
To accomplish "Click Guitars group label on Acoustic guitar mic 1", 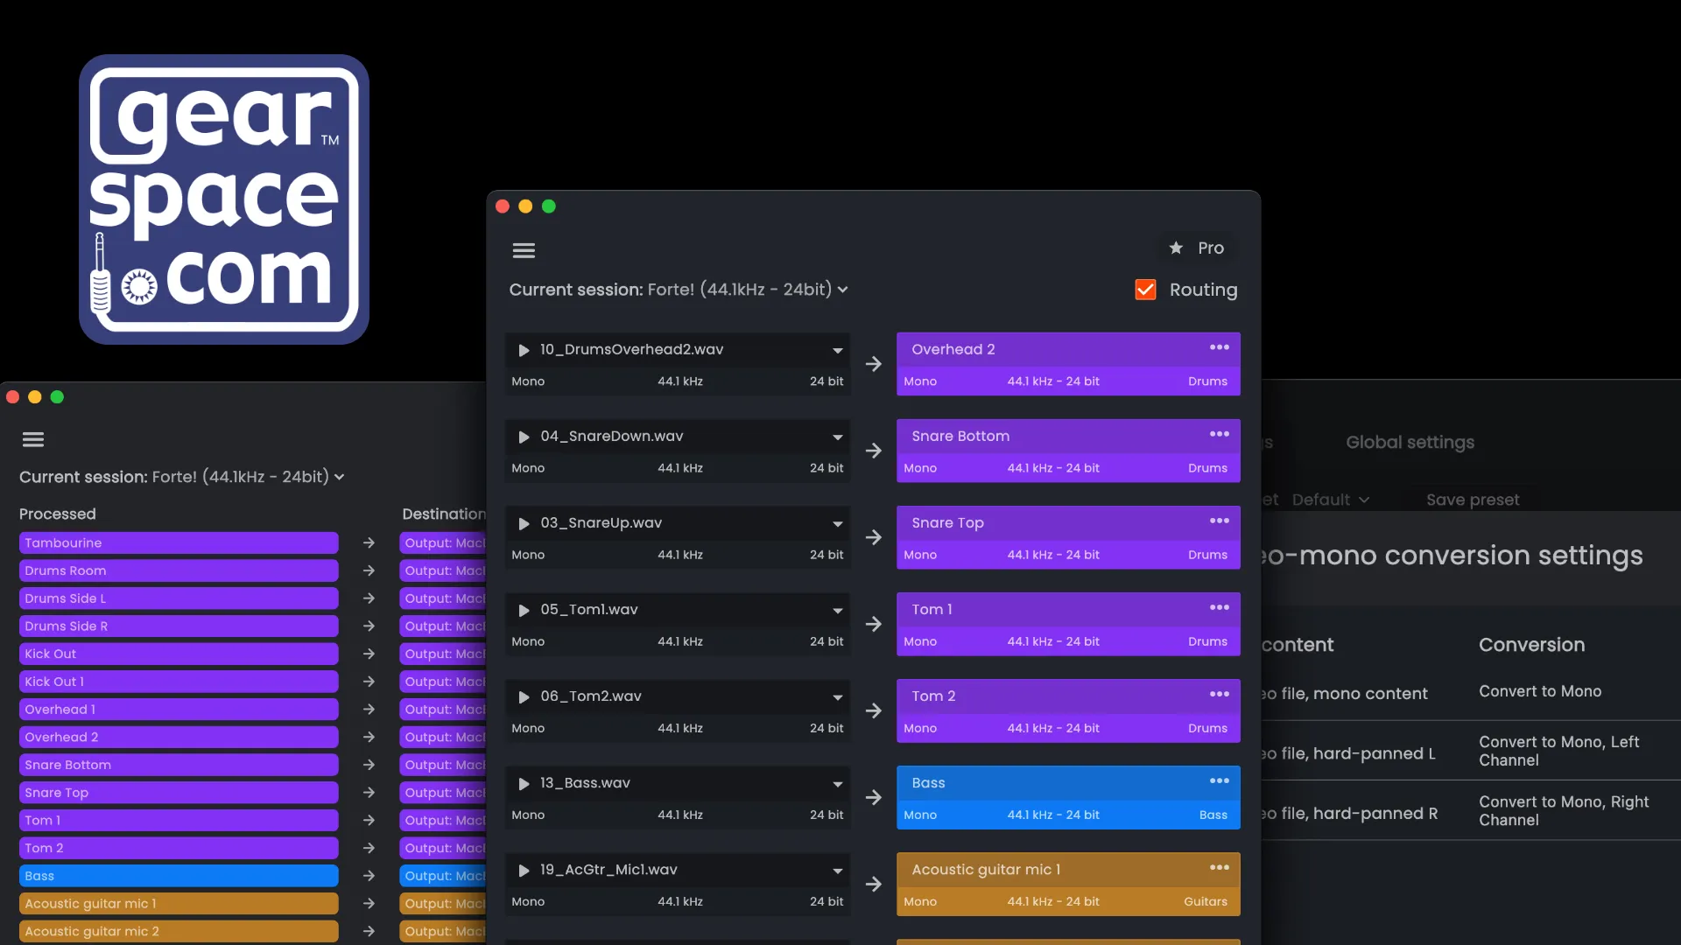I will [x=1206, y=901].
